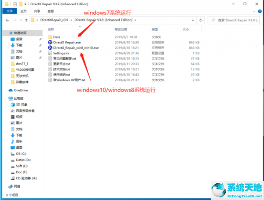Open 视频 under This PC

coord(19,117)
